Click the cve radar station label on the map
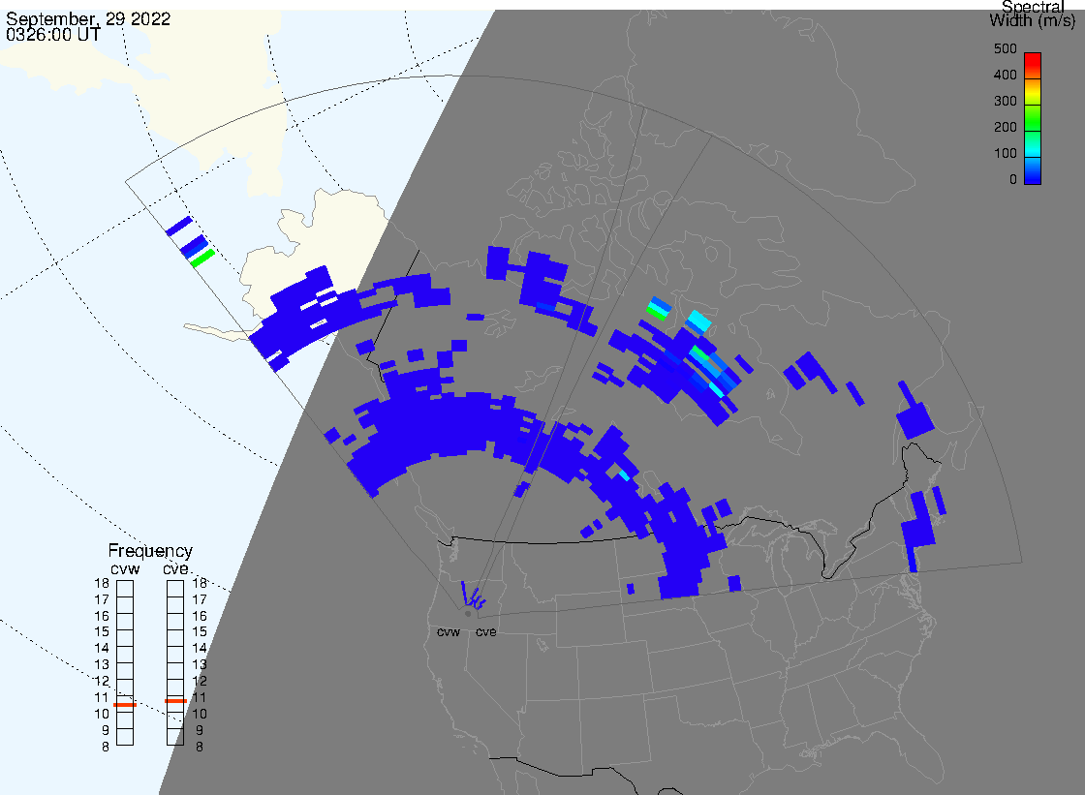This screenshot has height=795, width=1085. [x=485, y=631]
